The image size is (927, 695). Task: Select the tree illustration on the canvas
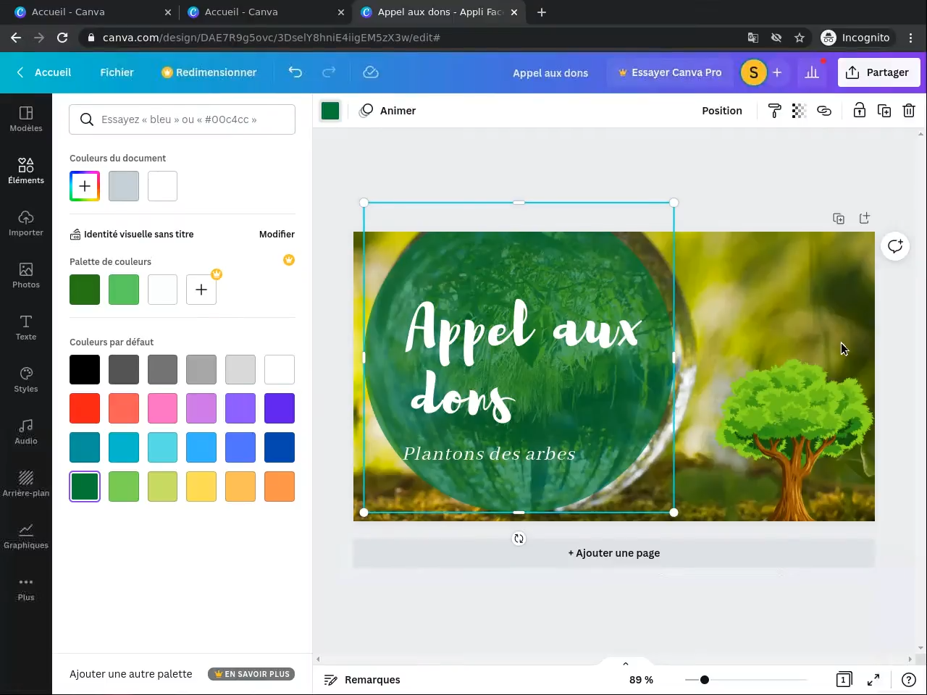point(795,439)
